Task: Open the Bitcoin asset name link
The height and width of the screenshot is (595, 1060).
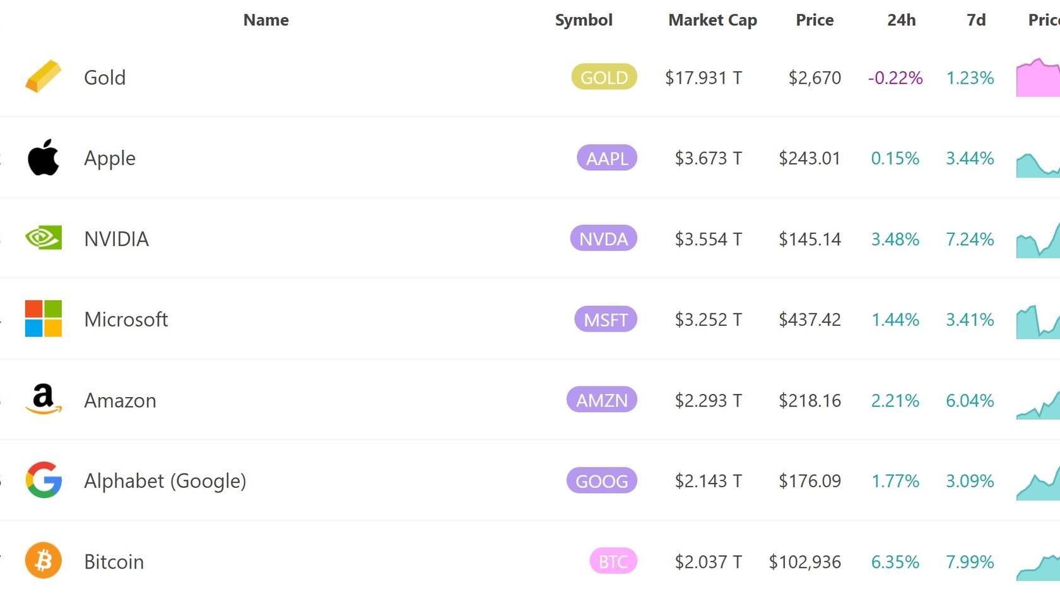Action: tap(114, 562)
